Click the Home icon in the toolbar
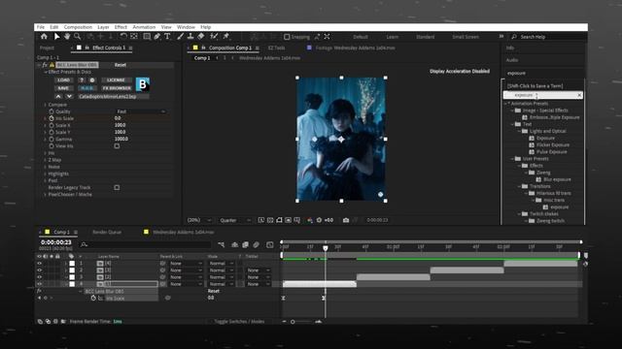Image resolution: width=622 pixels, height=349 pixels. (x=44, y=37)
